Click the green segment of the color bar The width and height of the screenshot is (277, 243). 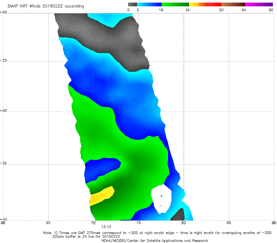pyautogui.click(x=176, y=4)
